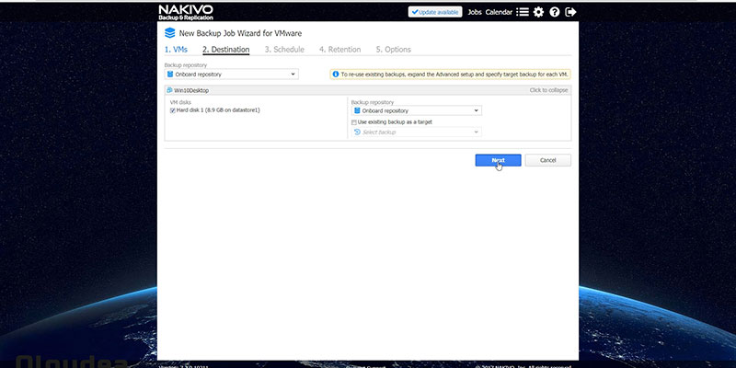The height and width of the screenshot is (368, 736).
Task: Click the Cancel button
Action: [547, 160]
